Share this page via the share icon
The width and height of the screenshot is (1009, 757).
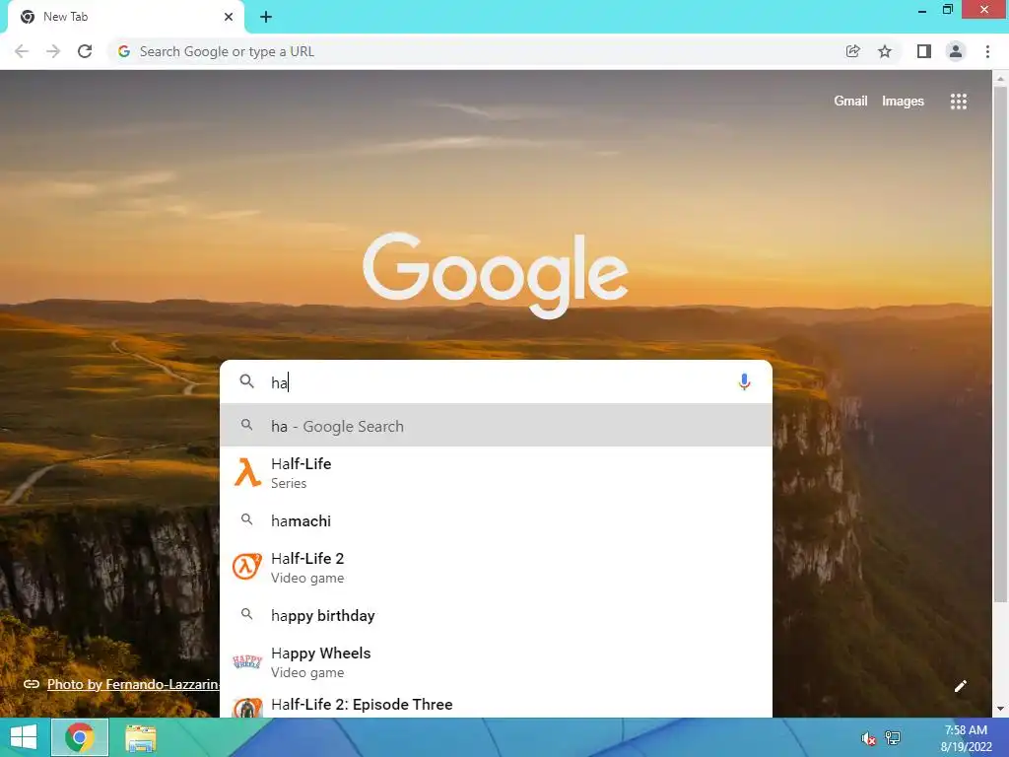pyautogui.click(x=852, y=51)
